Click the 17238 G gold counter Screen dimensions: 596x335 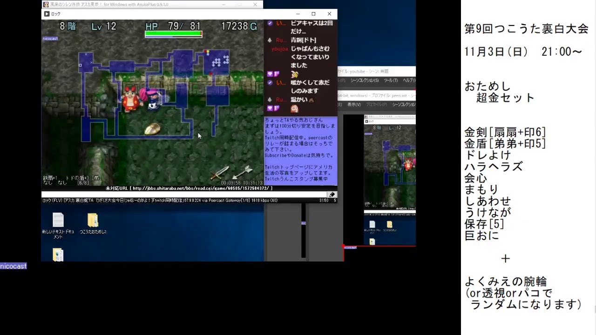(x=239, y=26)
